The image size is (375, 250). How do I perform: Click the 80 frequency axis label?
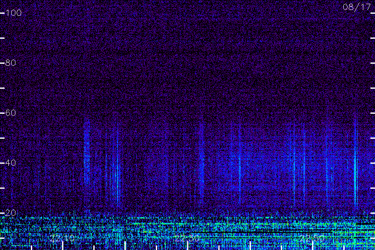[10, 63]
